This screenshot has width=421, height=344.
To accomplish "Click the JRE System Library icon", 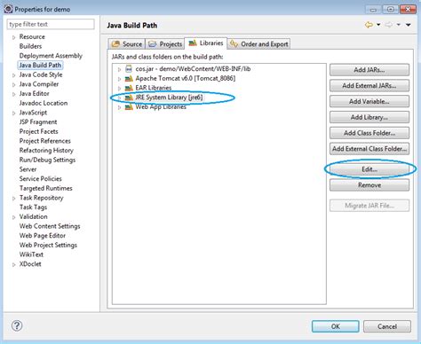I will (129, 98).
